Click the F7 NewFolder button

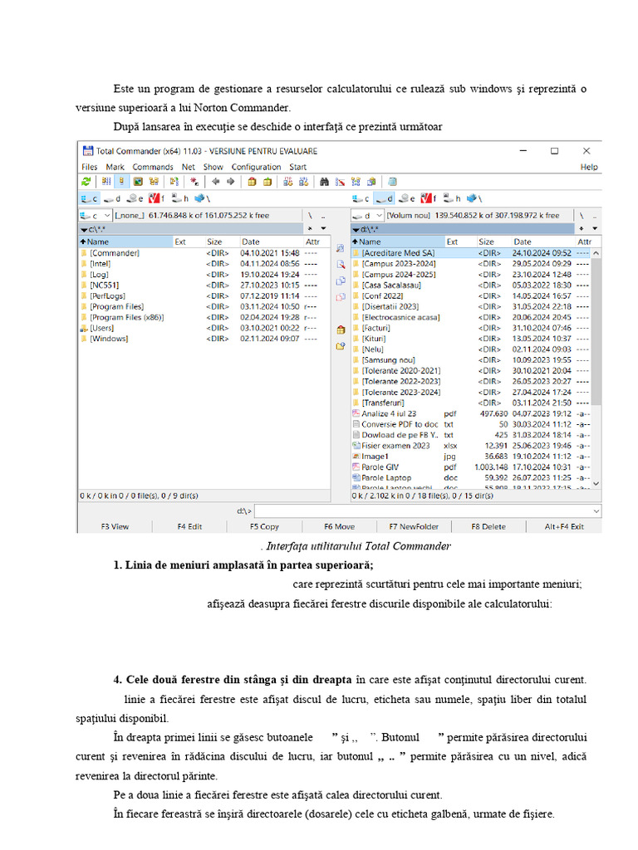[414, 526]
